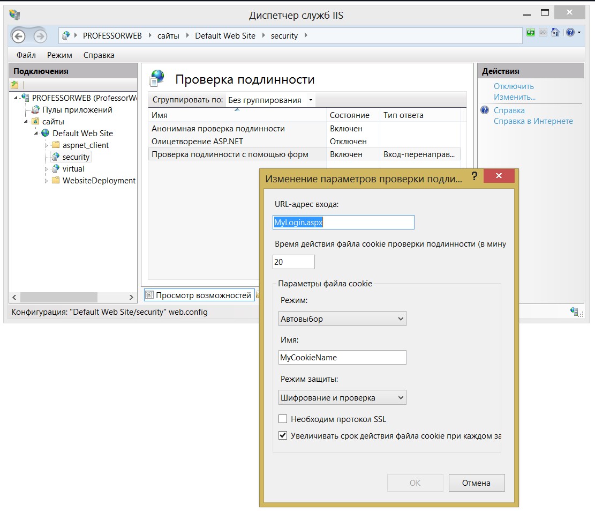Open the Без группирования grouping dropdown
The width and height of the screenshot is (595, 511).
[x=270, y=100]
